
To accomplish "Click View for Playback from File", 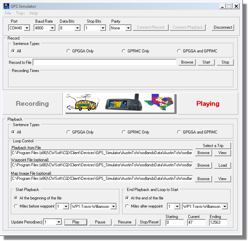I will 222,153.
